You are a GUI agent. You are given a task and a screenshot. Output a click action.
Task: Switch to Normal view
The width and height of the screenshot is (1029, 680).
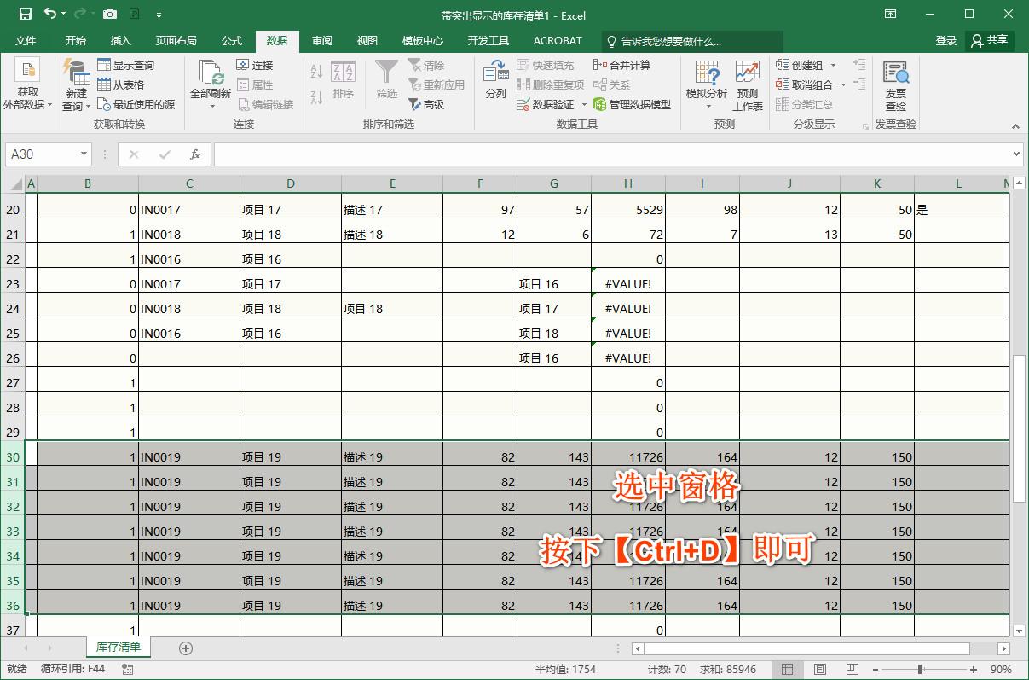pos(788,670)
